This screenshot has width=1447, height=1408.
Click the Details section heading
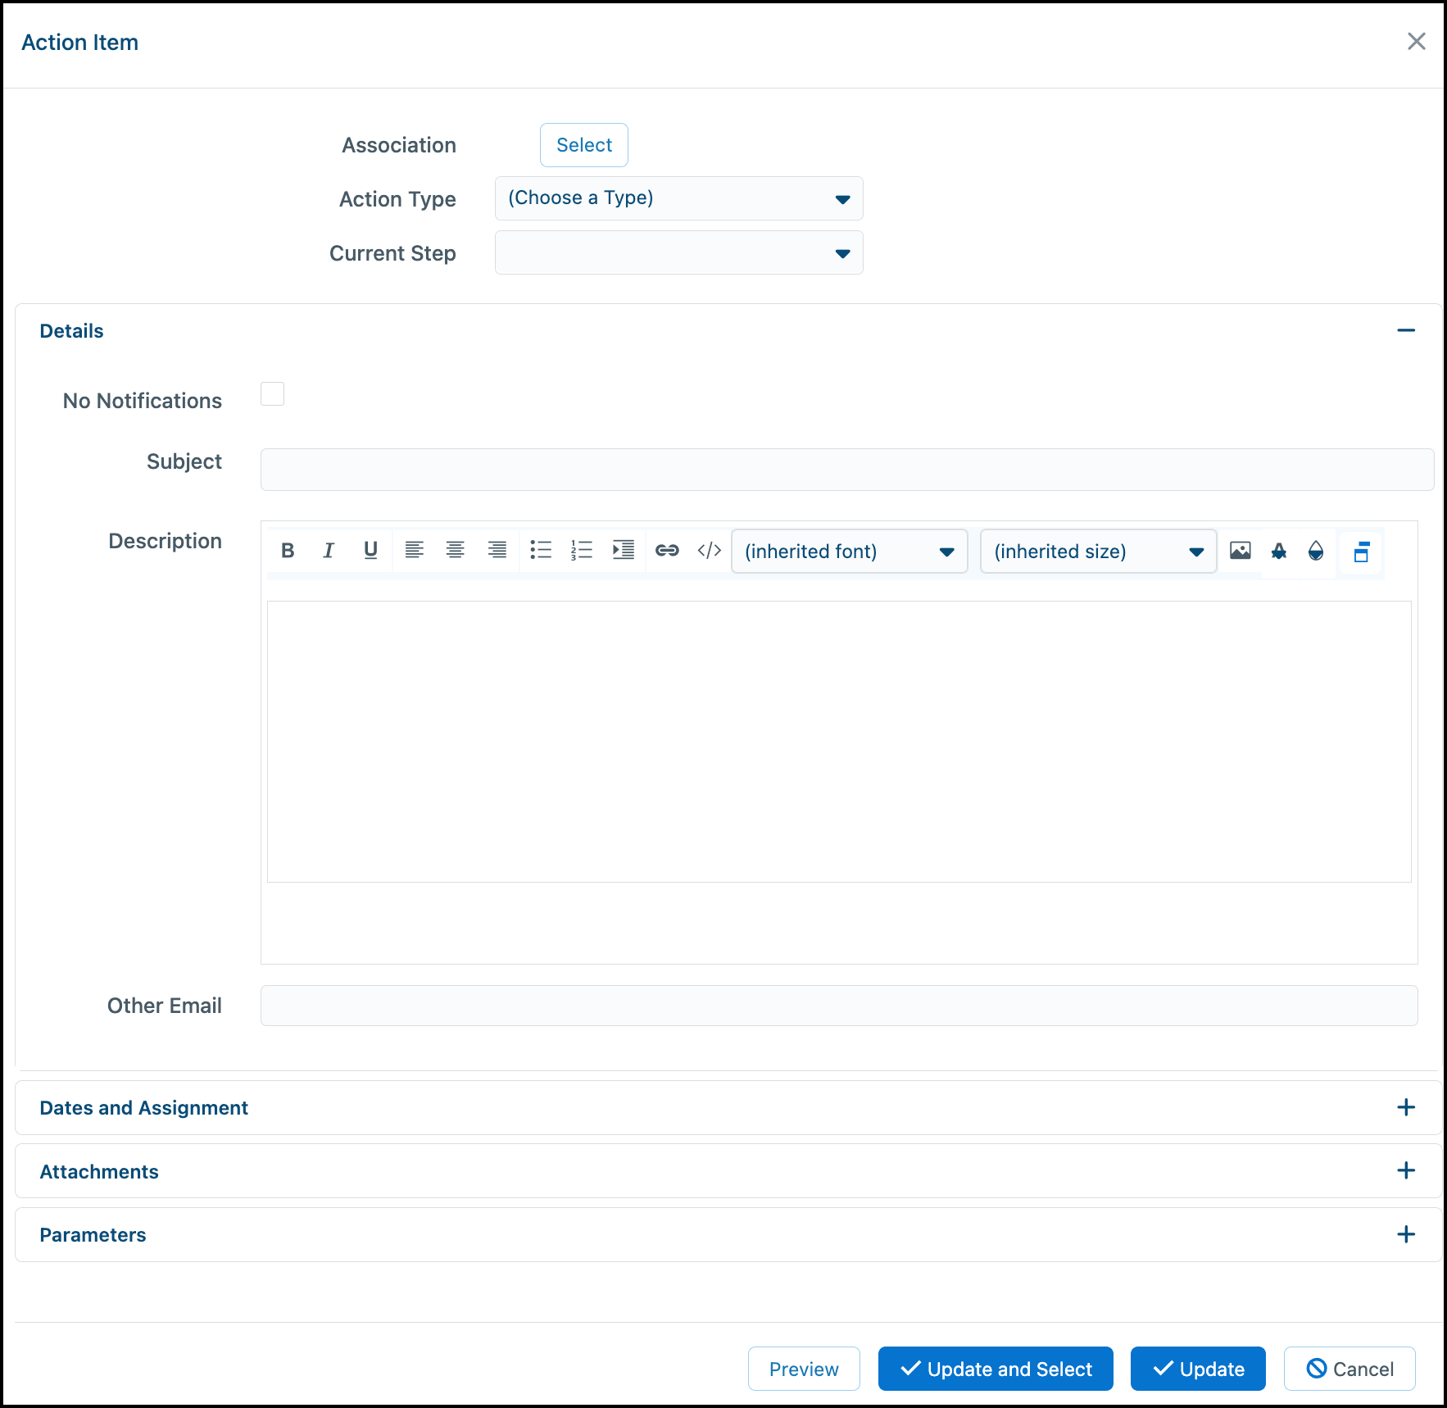click(72, 331)
